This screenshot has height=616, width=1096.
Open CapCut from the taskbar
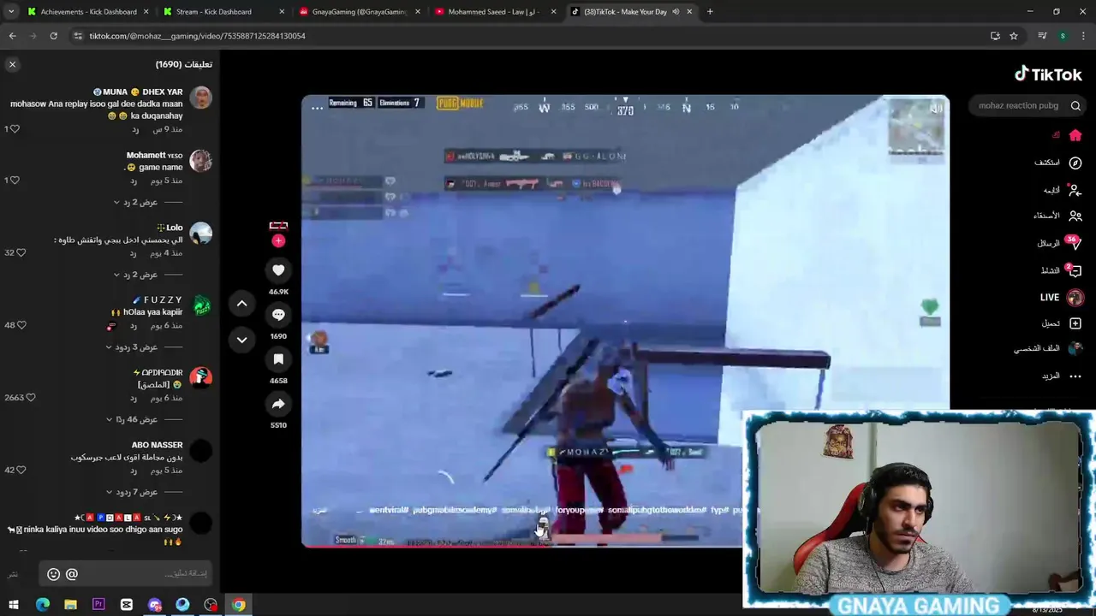tap(127, 605)
